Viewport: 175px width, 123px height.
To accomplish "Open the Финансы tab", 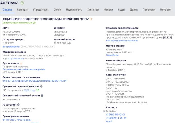I will (93, 10).
